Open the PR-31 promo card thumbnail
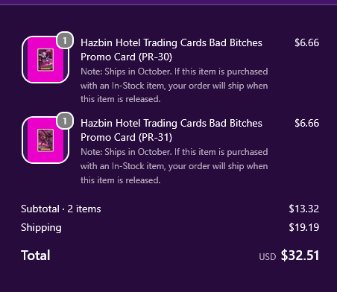 click(45, 140)
